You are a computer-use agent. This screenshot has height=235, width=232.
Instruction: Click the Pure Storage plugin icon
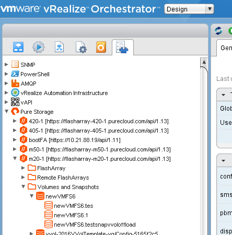tap(15, 111)
